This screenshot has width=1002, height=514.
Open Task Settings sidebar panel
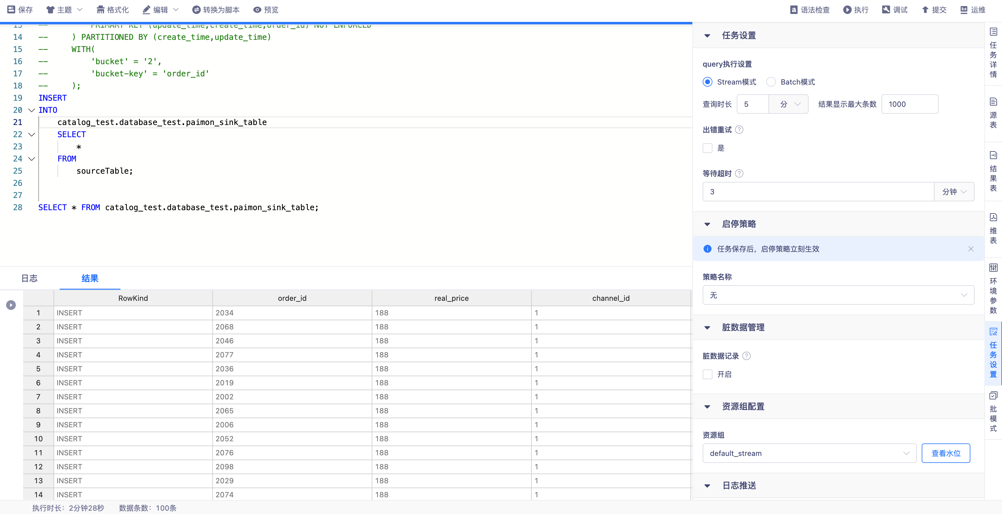(x=993, y=353)
